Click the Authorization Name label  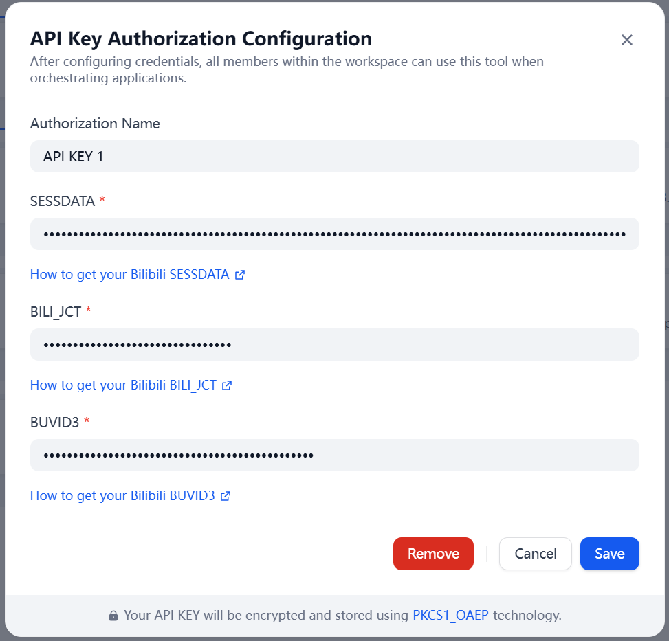pos(95,124)
